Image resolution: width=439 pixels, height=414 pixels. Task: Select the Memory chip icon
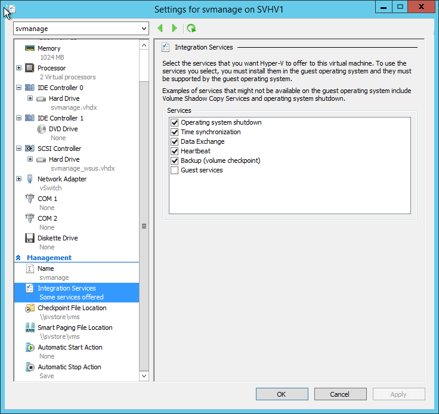pyautogui.click(x=30, y=48)
